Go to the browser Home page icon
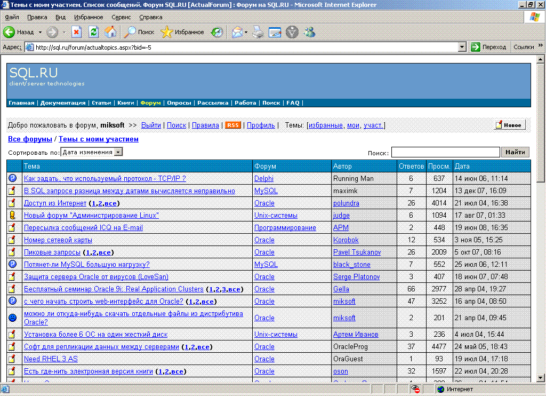The image size is (546, 396). click(110, 32)
